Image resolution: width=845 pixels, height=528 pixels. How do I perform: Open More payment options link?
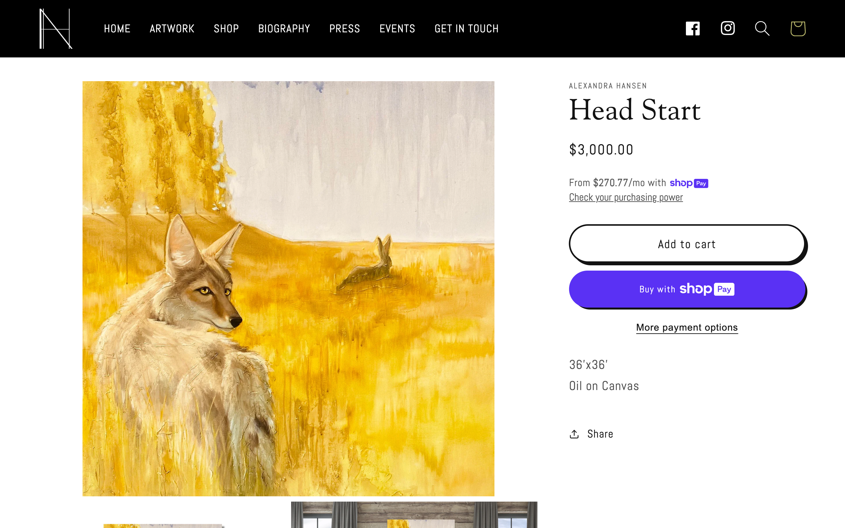pyautogui.click(x=687, y=327)
